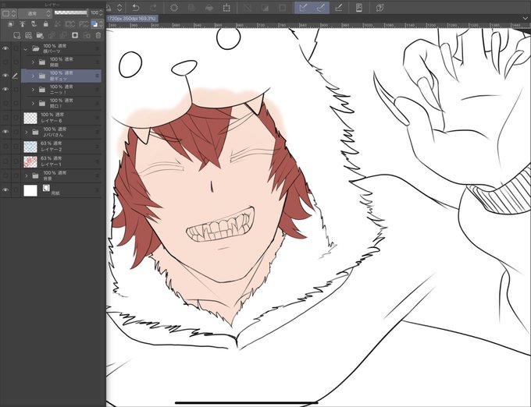The image size is (531, 407).
Task: Show the 背景 folder
Action: pyautogui.click(x=5, y=175)
